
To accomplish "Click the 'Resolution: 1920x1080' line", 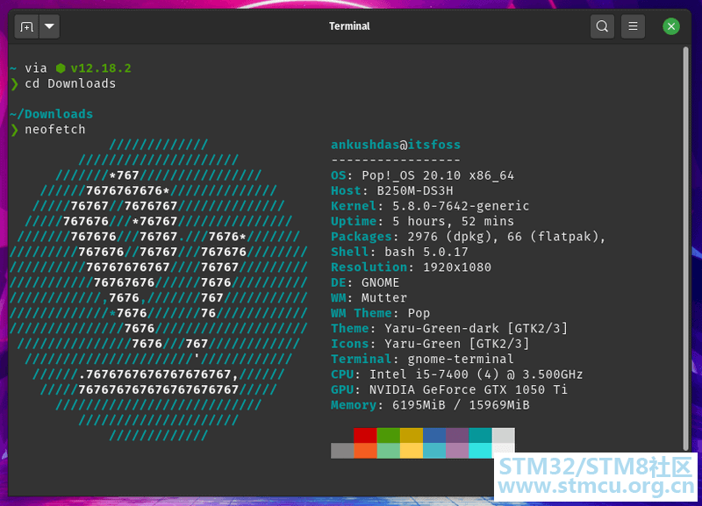I will 411,267.
